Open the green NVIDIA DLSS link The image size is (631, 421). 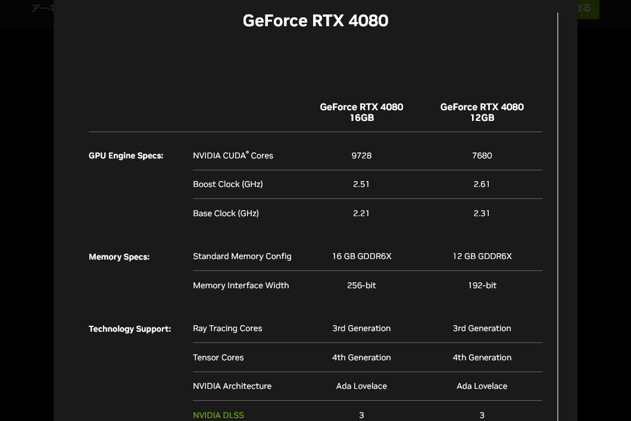coord(218,415)
